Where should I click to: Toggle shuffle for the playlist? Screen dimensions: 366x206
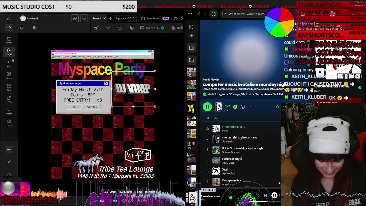[228, 107]
